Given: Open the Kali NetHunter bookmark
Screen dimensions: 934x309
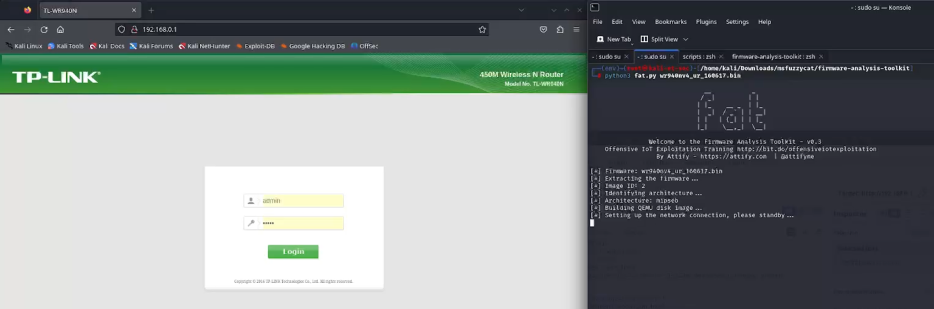Looking at the screenshot, I should (x=204, y=46).
